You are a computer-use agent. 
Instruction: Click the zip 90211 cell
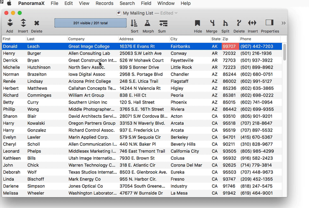pos(229,144)
